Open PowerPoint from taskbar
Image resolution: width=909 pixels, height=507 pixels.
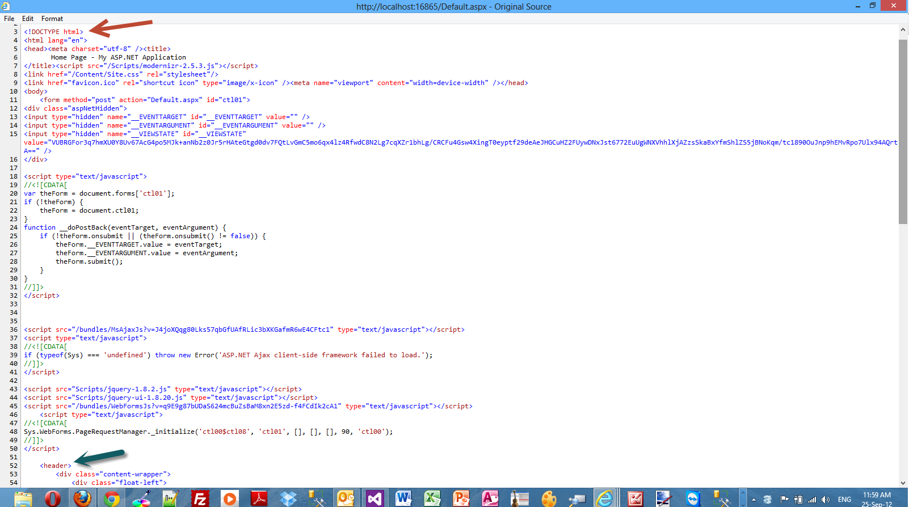(x=461, y=498)
